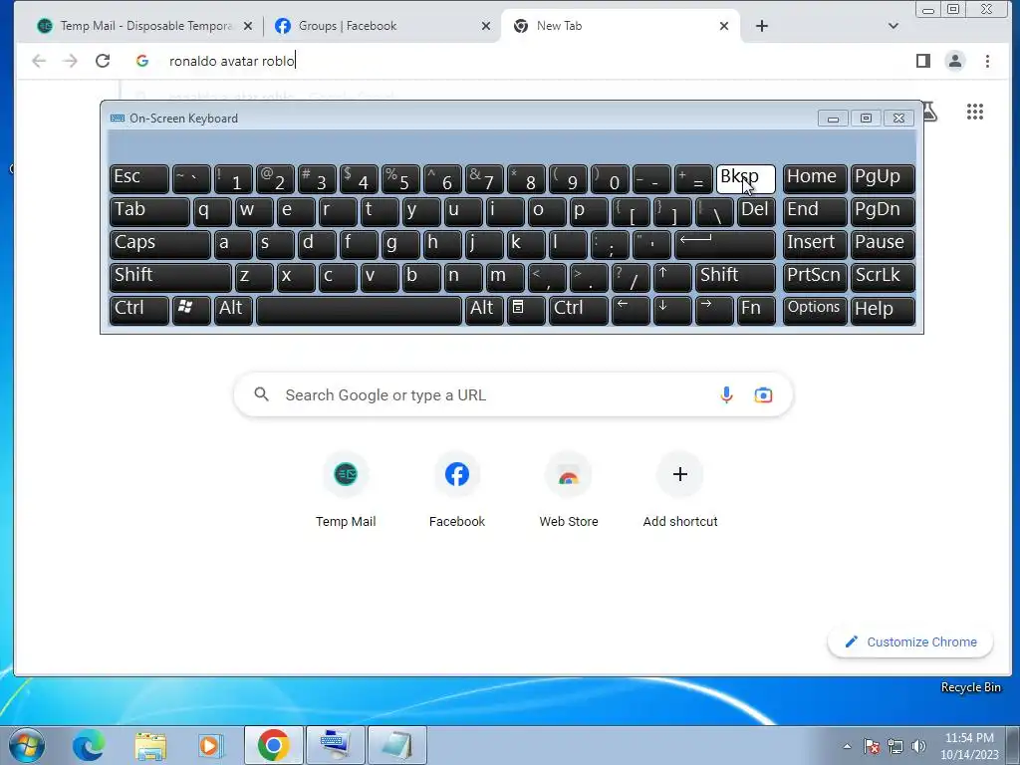
Task: Open Microsoft Edge from taskbar
Action: click(x=89, y=745)
